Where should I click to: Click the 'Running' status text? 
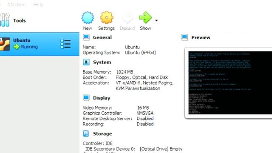(29, 47)
